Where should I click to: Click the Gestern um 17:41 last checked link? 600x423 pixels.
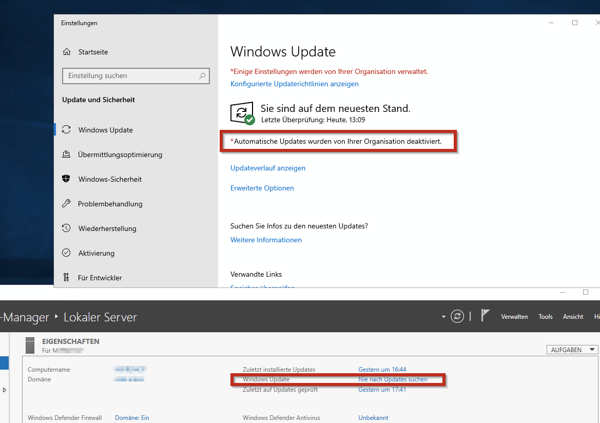click(x=382, y=390)
